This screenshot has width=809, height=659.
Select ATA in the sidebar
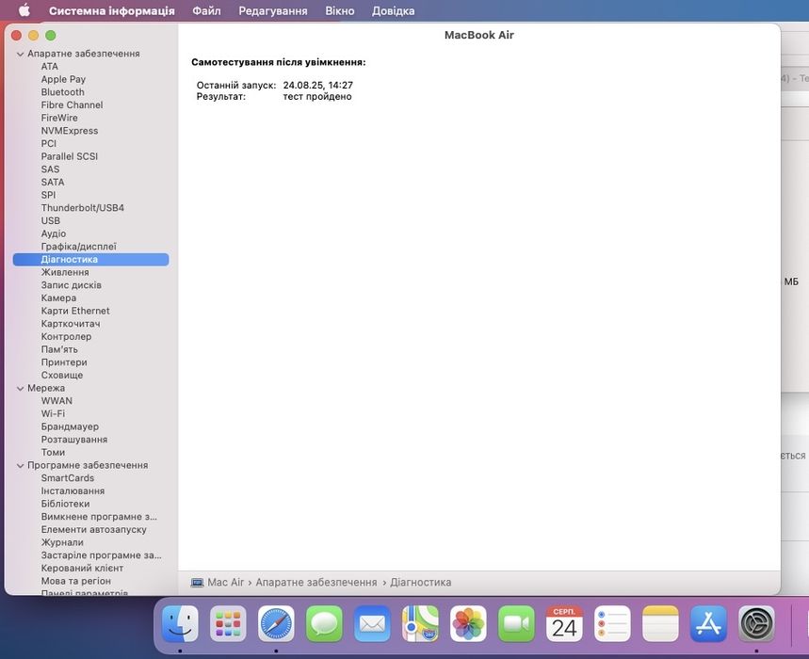[50, 67]
